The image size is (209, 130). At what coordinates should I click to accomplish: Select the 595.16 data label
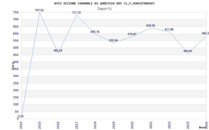(95, 32)
